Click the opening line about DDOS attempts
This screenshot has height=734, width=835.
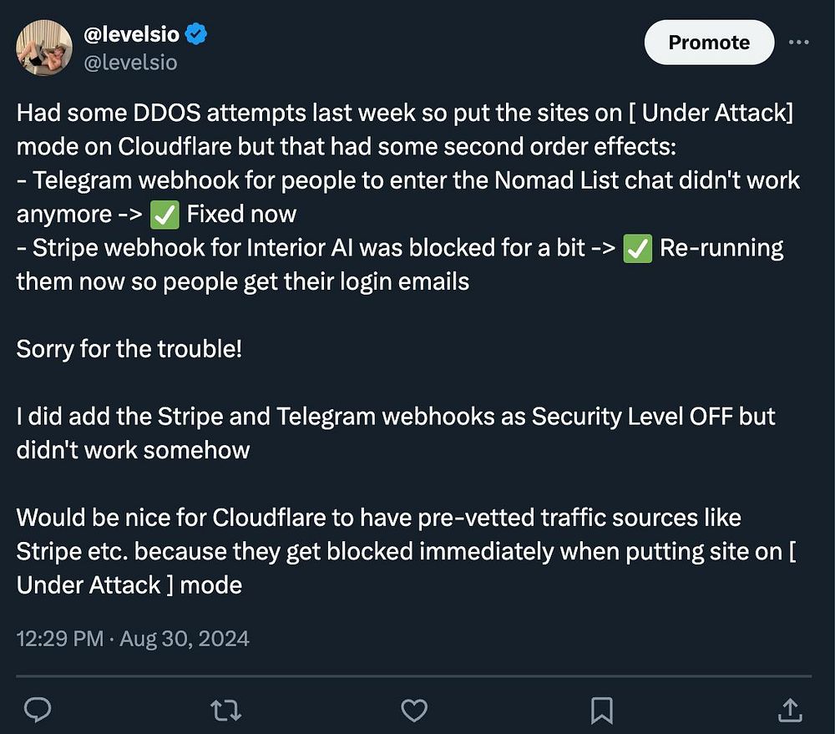click(405, 129)
